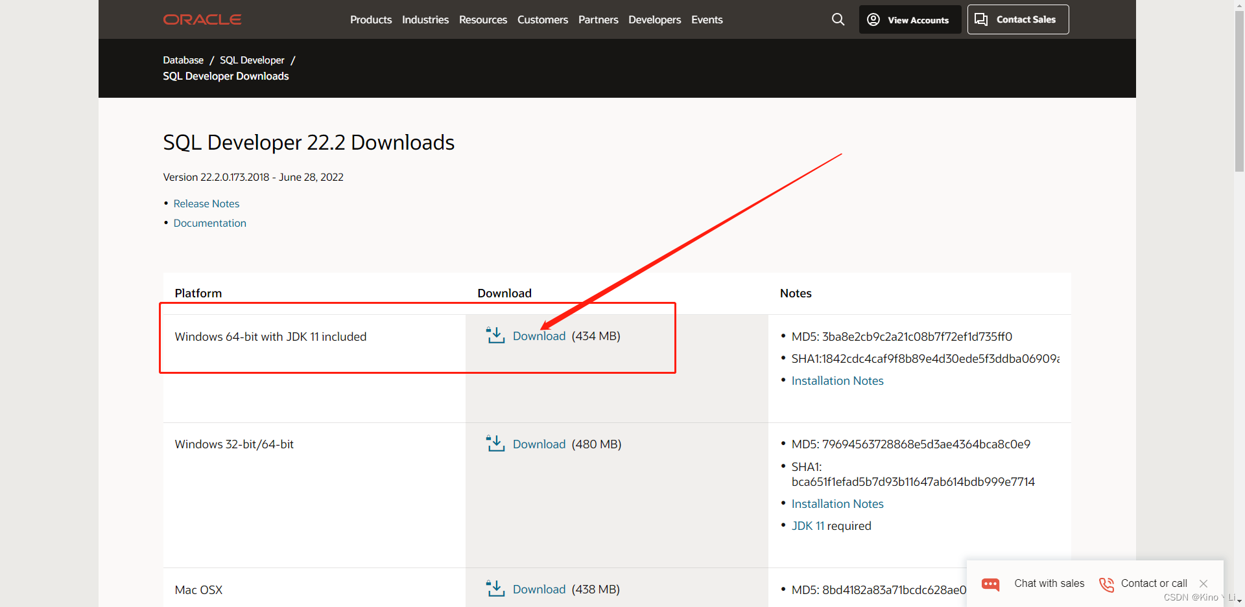Open the Documentation link
The height and width of the screenshot is (607, 1245).
[210, 223]
